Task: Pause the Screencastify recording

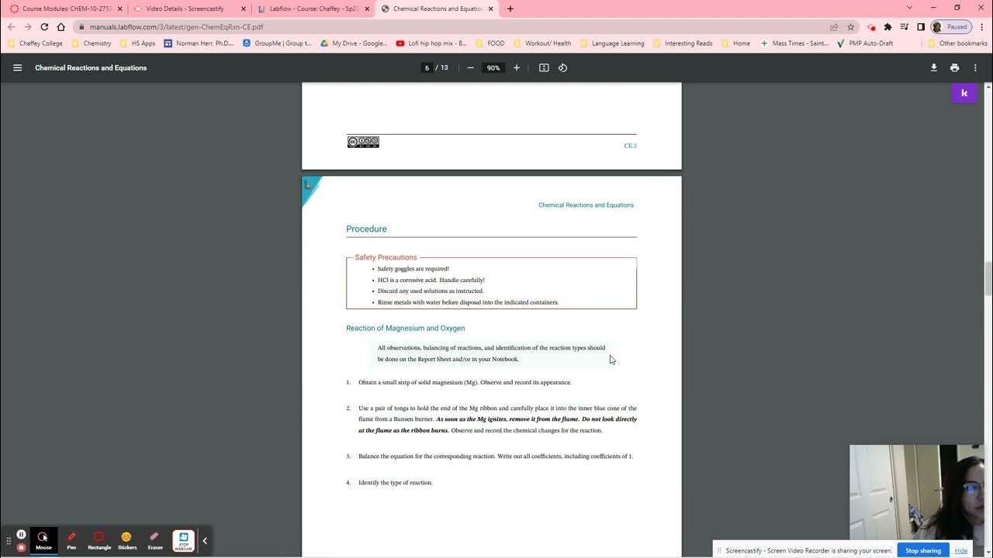Action: click(22, 535)
